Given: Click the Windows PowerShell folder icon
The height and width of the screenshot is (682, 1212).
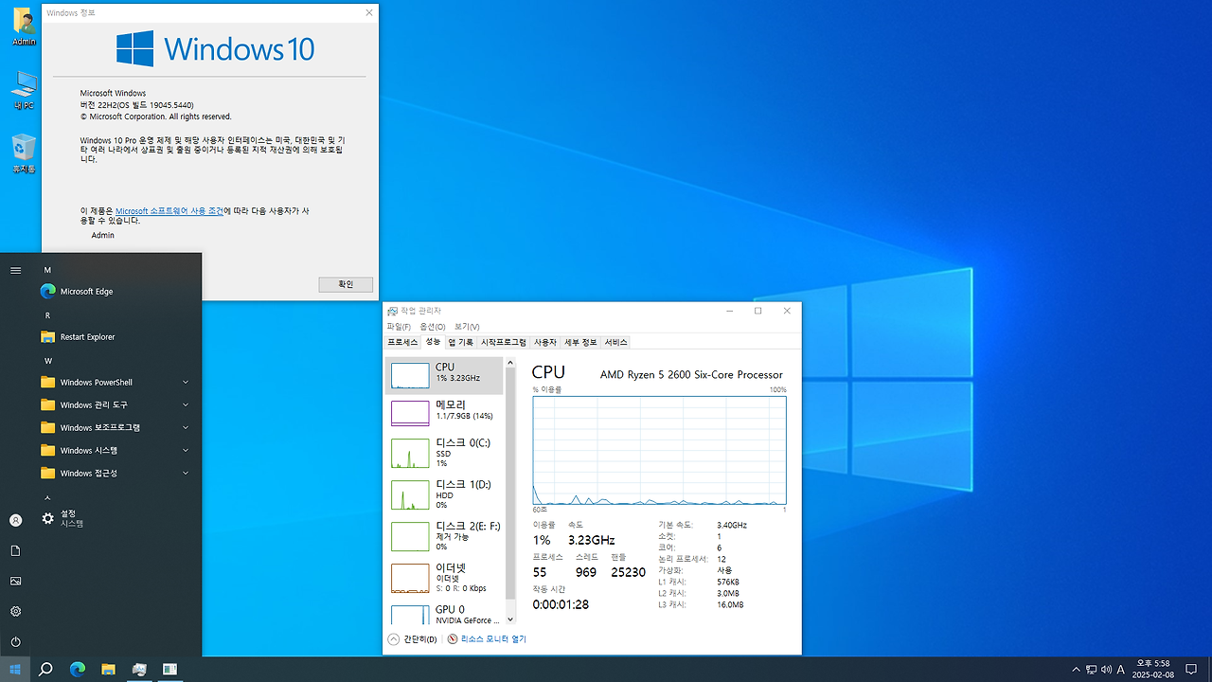Looking at the screenshot, I should [x=48, y=383].
